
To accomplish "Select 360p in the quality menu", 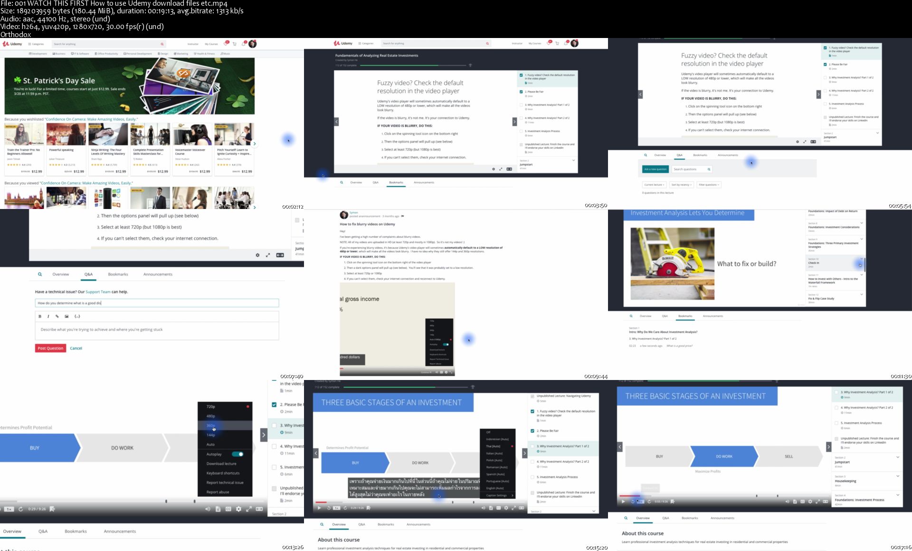I will click(x=225, y=426).
